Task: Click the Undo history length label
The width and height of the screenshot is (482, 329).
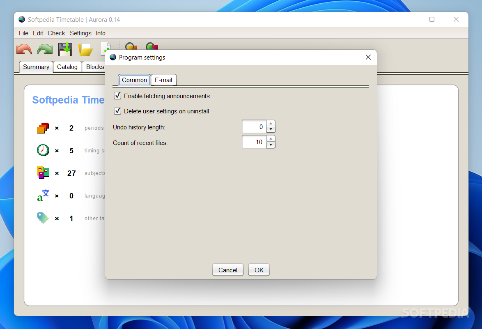Action: 139,127
